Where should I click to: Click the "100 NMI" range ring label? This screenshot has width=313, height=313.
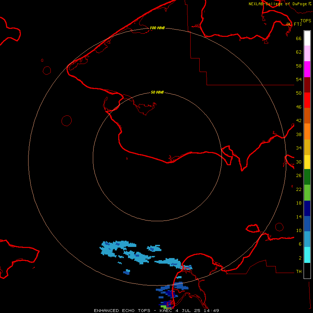coord(157,28)
